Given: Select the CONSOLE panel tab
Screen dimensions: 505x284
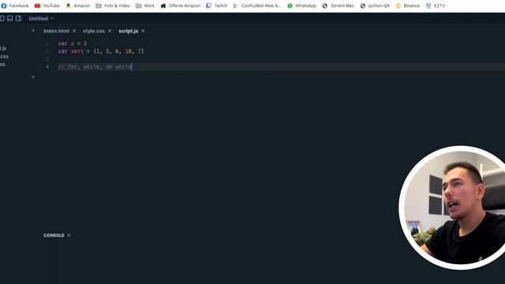Looking at the screenshot, I should click(54, 235).
